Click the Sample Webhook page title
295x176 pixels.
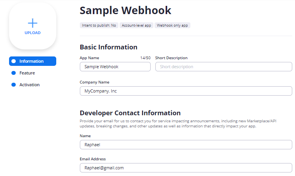coord(125,10)
